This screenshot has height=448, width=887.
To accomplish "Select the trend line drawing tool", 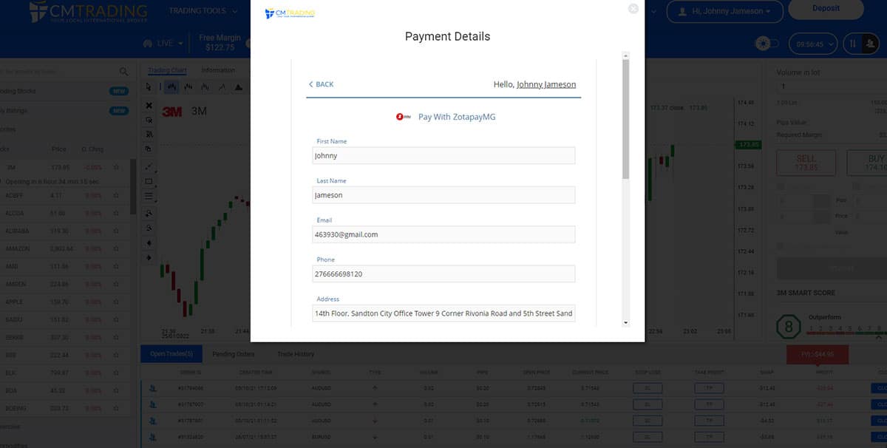I will tap(149, 166).
